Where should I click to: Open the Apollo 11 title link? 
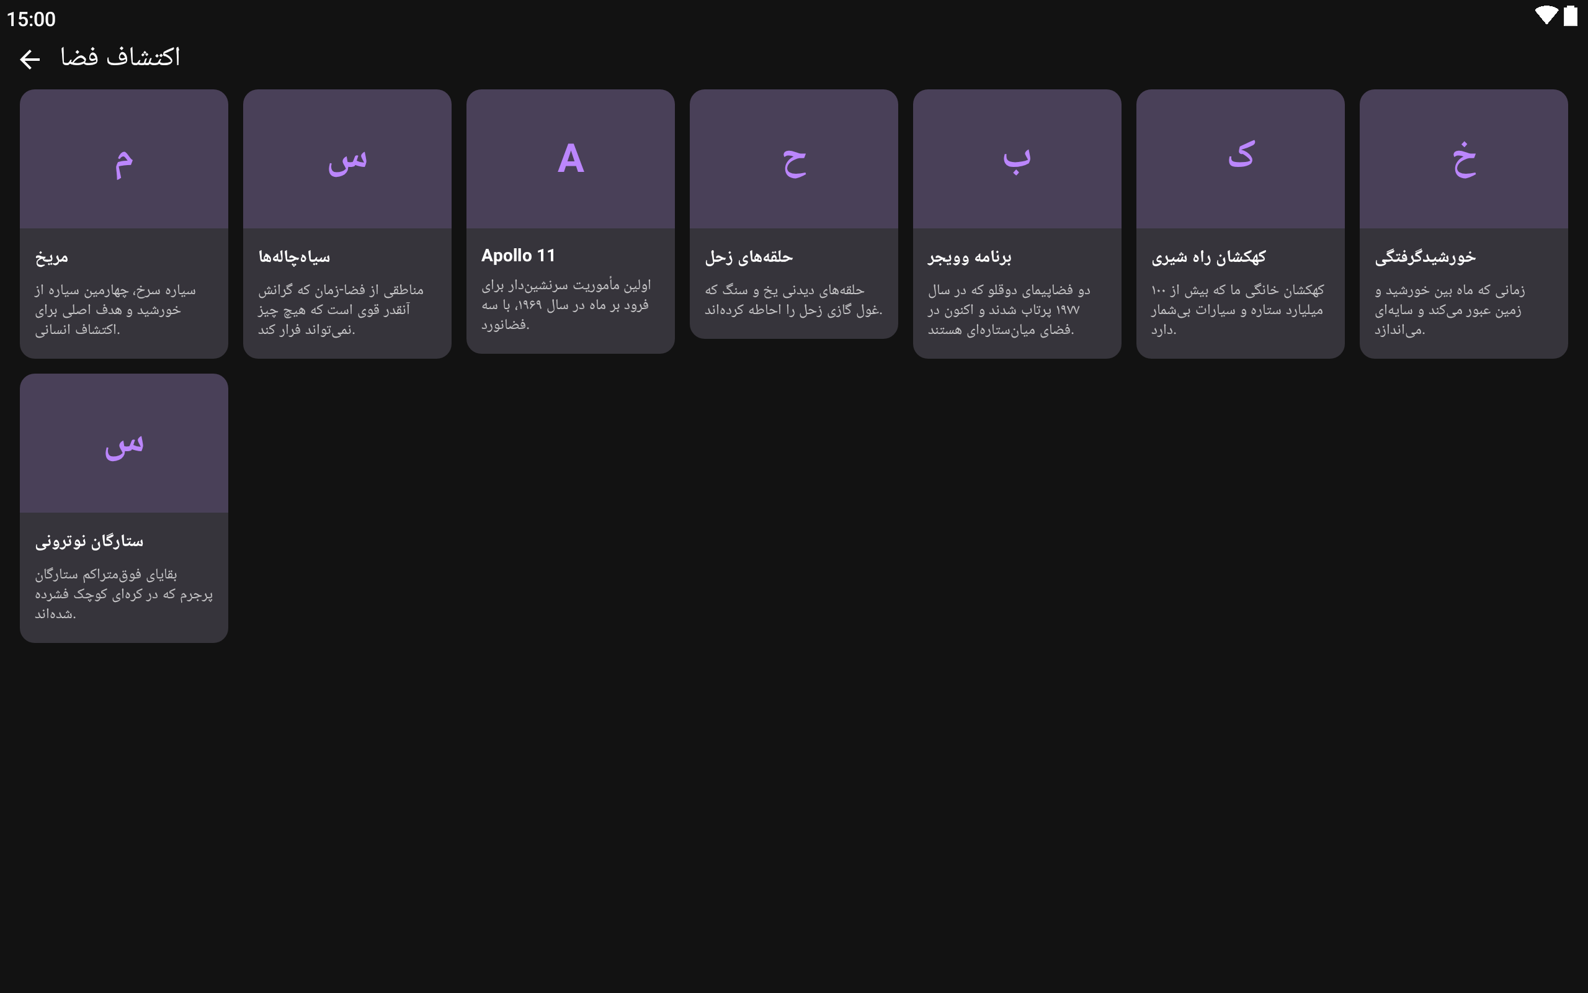coord(518,256)
